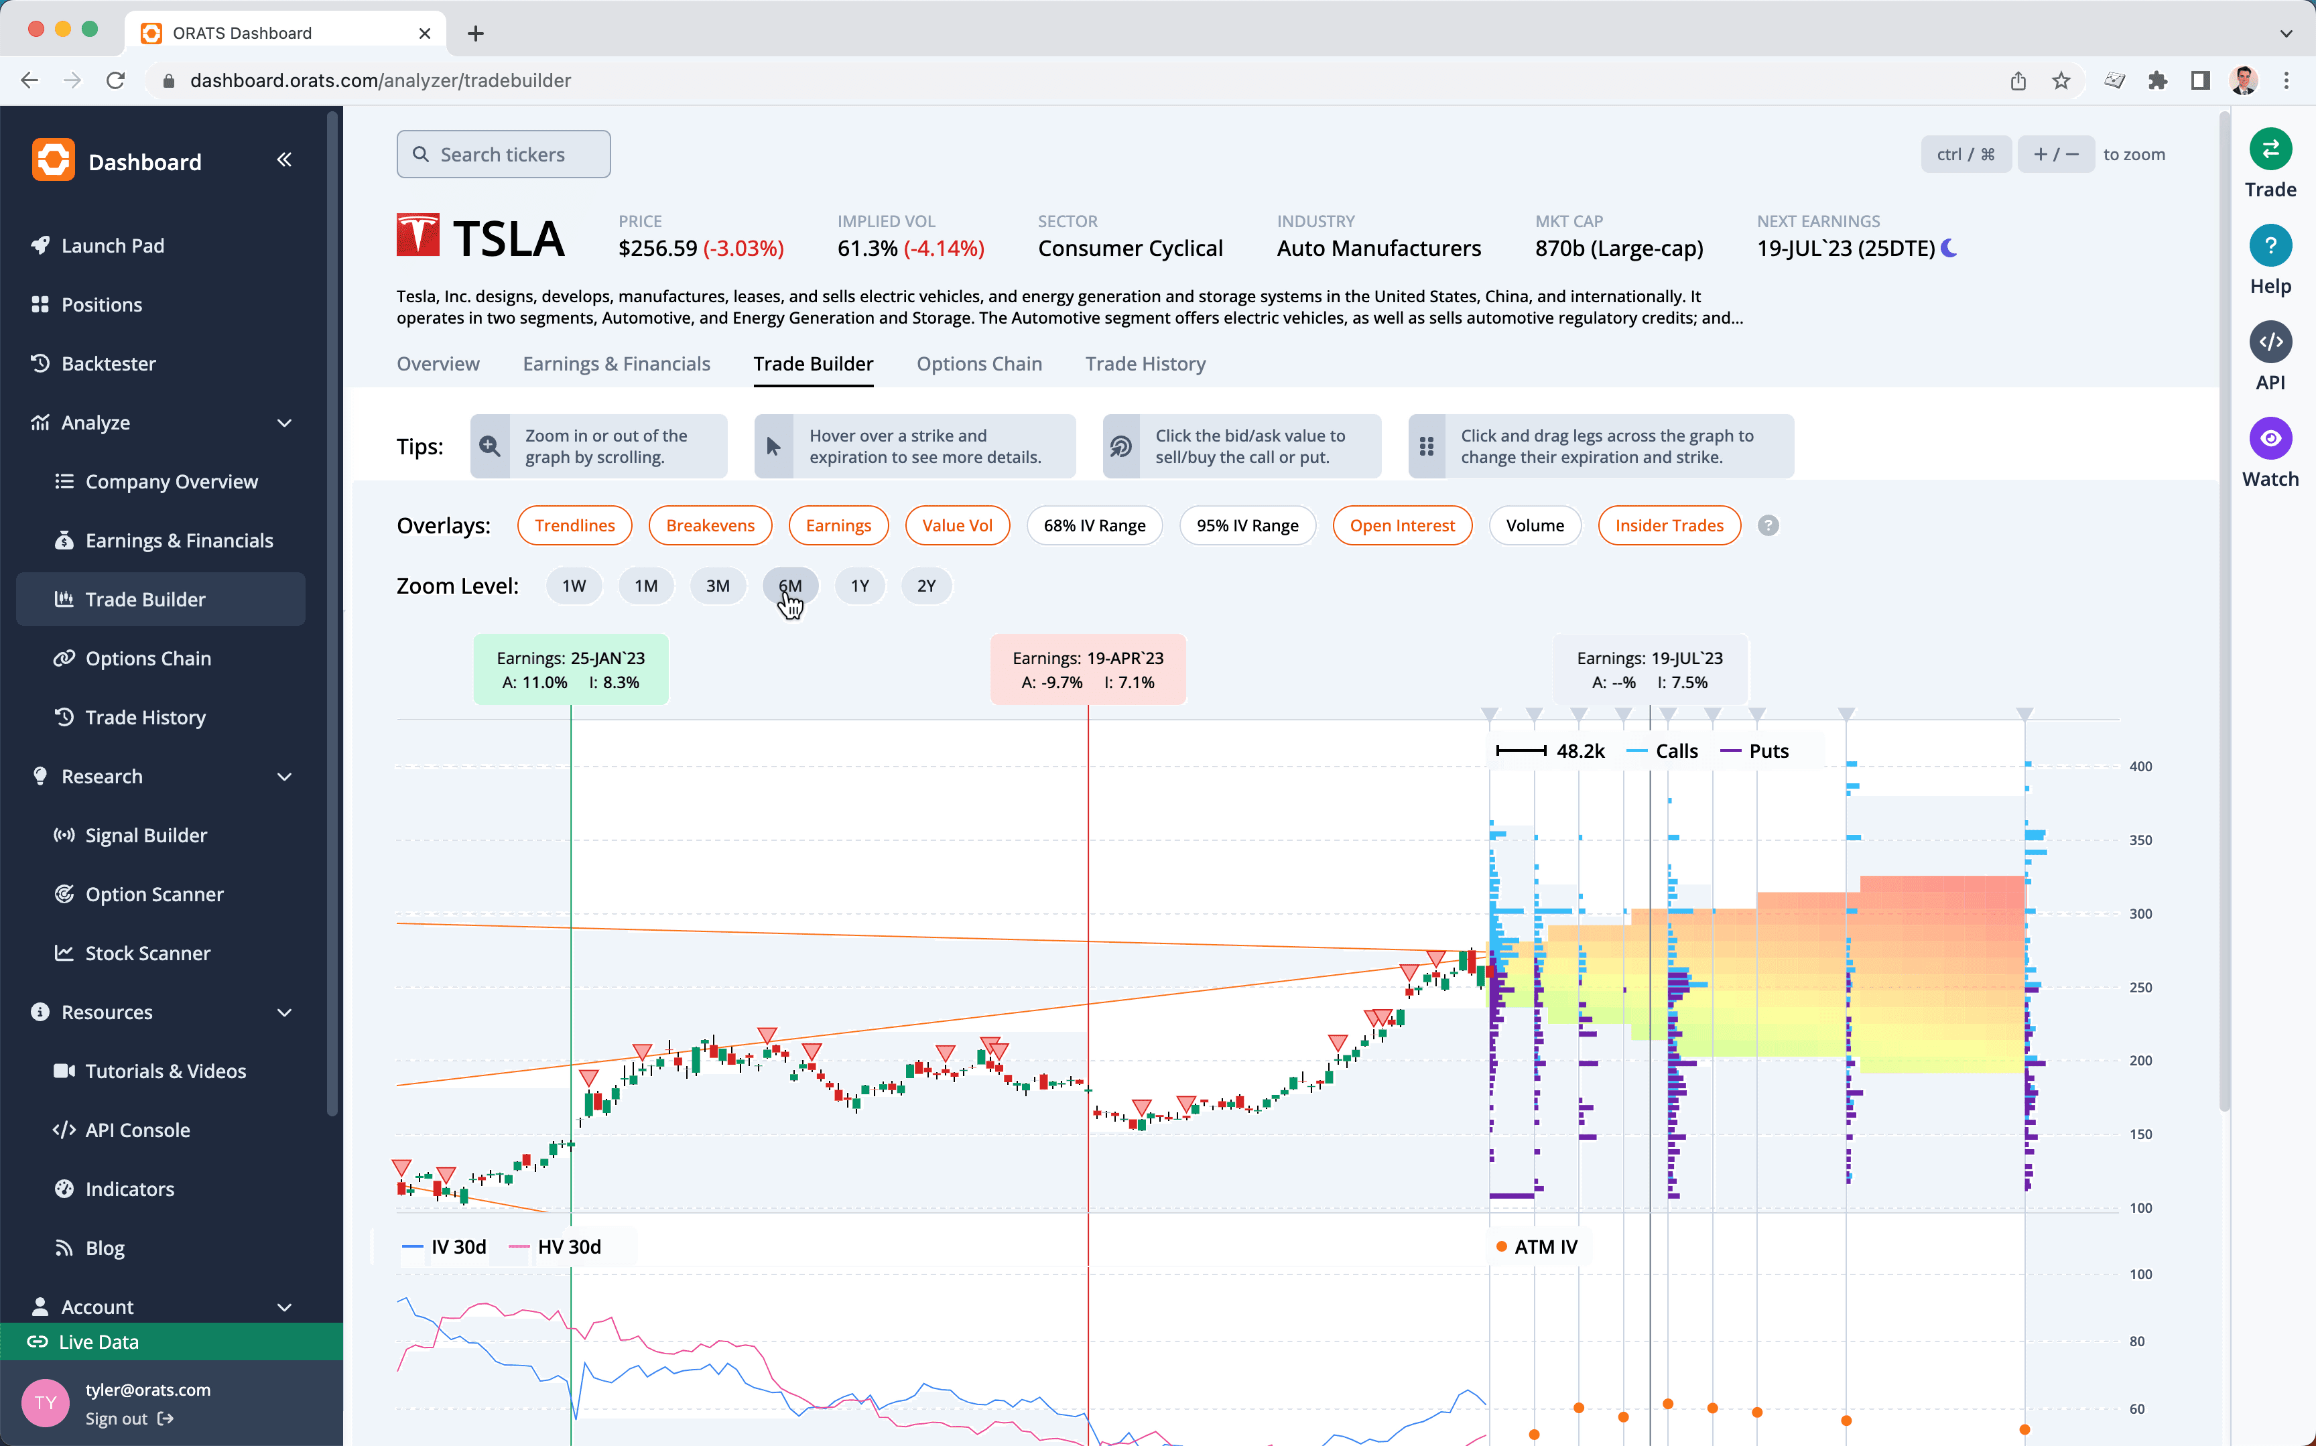Set zoom level to 1Y
Screen dimensions: 2316x1446
point(860,585)
